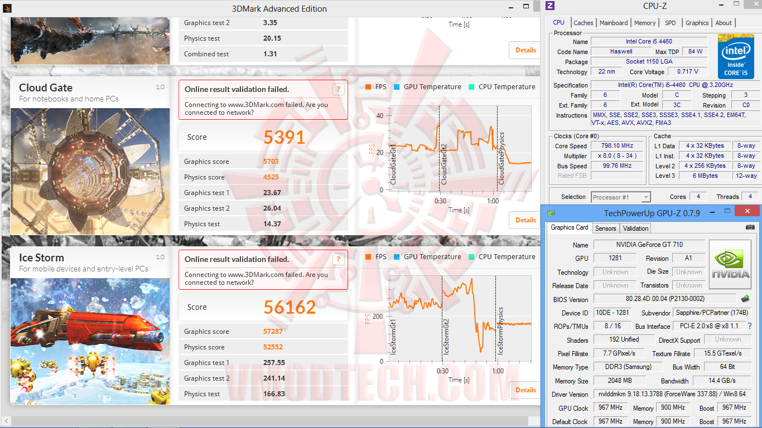Switch to the Sensors tab in GPU-Z
The height and width of the screenshot is (428, 762).
(605, 228)
